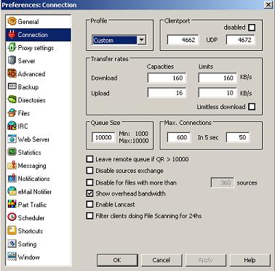The height and width of the screenshot is (271, 275).
Task: Click the sources count field 360
Action: pos(223,182)
